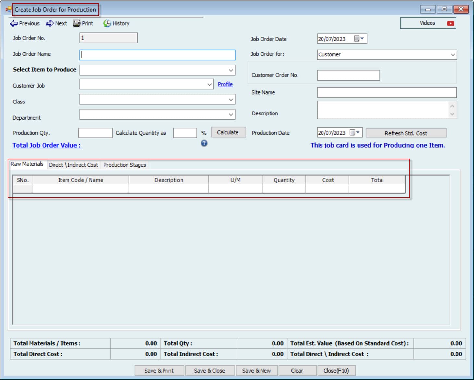Viewport: 474px width, 380px height.
Task: Switch to Production Stages tab
Action: point(125,165)
